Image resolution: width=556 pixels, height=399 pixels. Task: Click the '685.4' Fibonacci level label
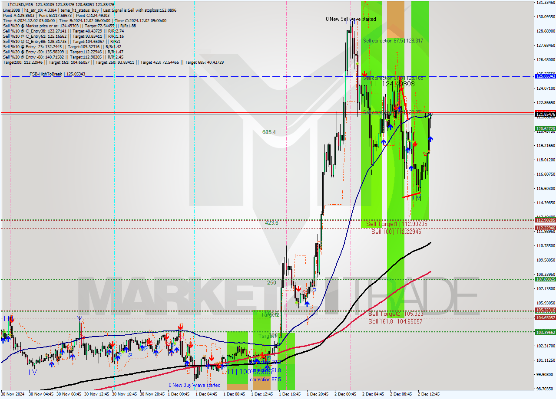tap(269, 132)
